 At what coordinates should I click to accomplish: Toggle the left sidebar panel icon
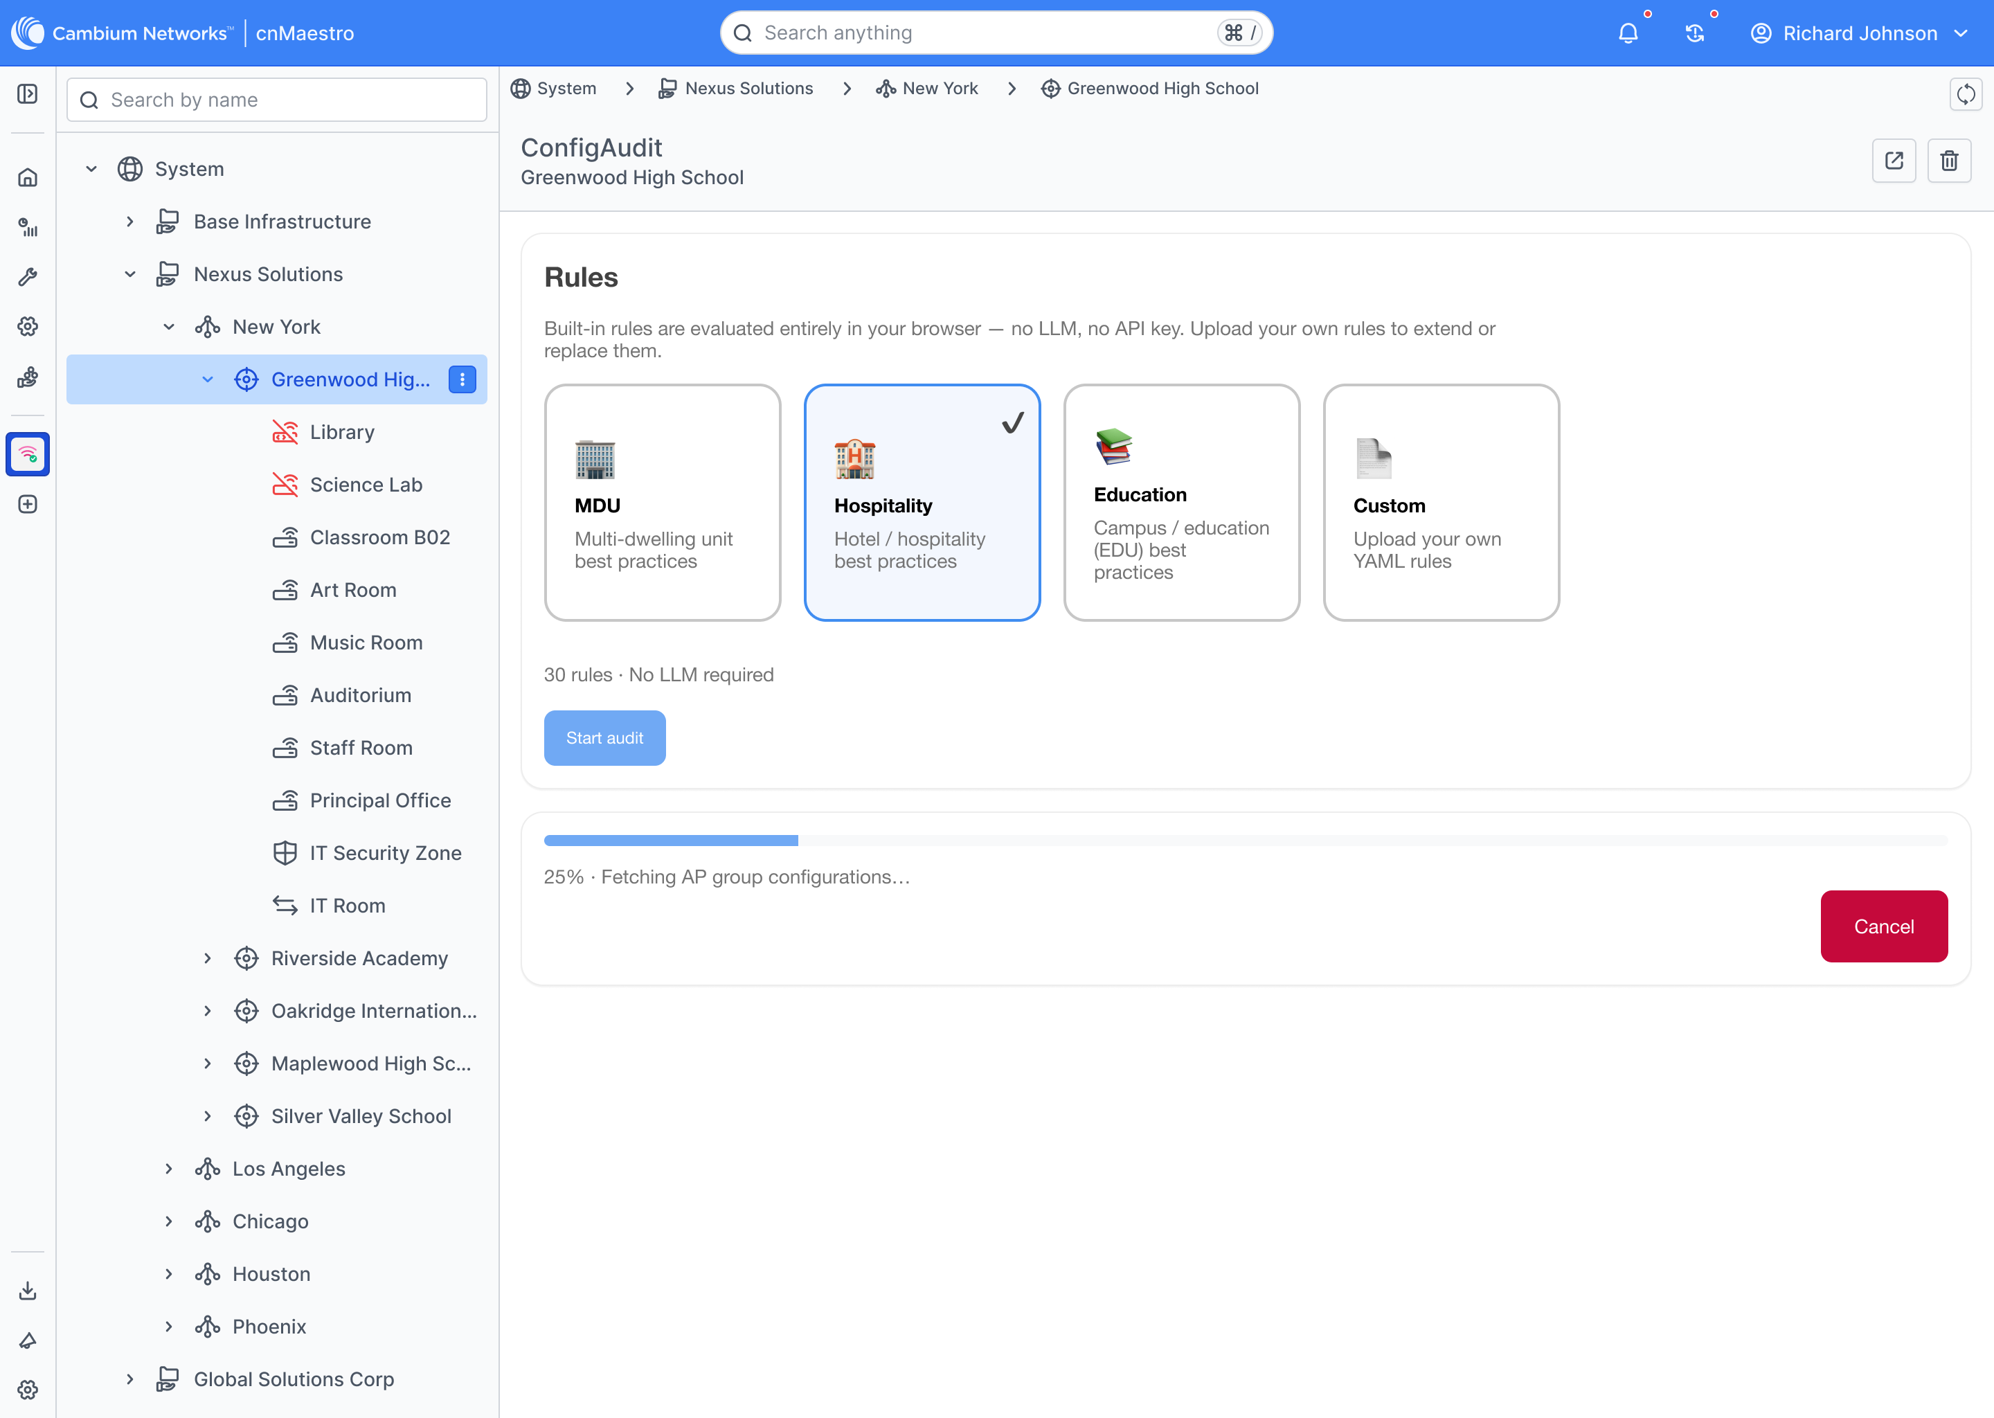point(28,93)
